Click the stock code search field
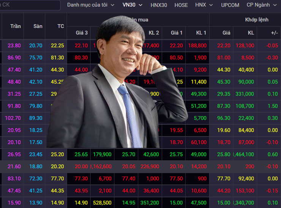Image resolution: width=281 pixels, height=208 pixels. pyautogui.click(x=30, y=5)
